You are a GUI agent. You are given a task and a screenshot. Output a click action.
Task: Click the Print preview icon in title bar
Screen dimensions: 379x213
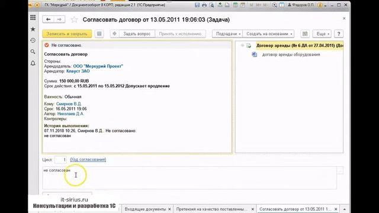[x=211, y=5]
